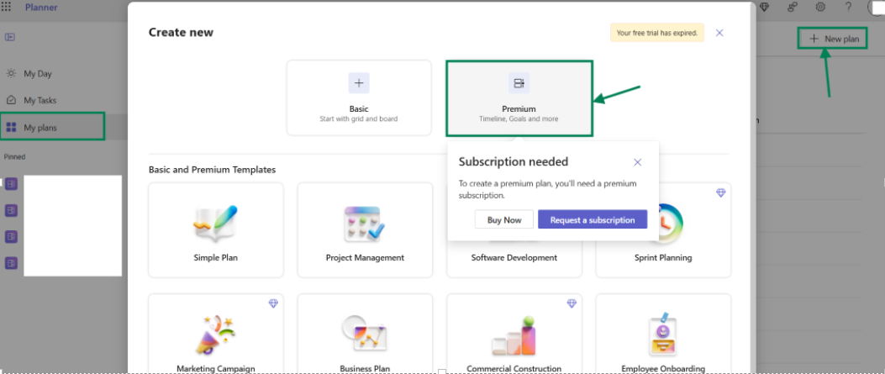Select the Business Plan template
The image size is (885, 374).
tap(365, 334)
